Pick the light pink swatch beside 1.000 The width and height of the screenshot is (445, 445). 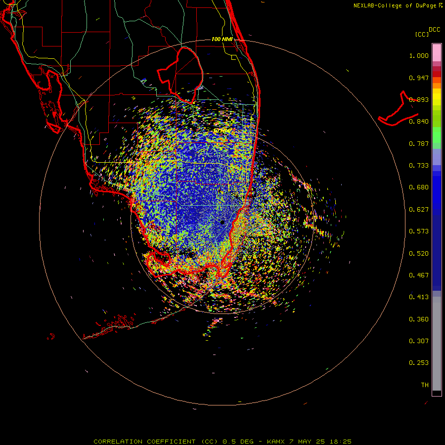coord(437,53)
